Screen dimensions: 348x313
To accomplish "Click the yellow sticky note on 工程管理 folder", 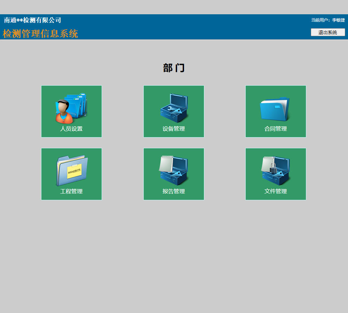I will pos(74,171).
